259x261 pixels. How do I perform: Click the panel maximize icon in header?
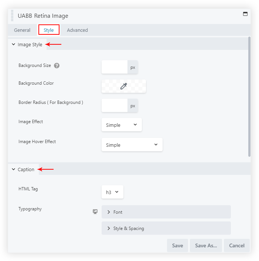[245, 14]
